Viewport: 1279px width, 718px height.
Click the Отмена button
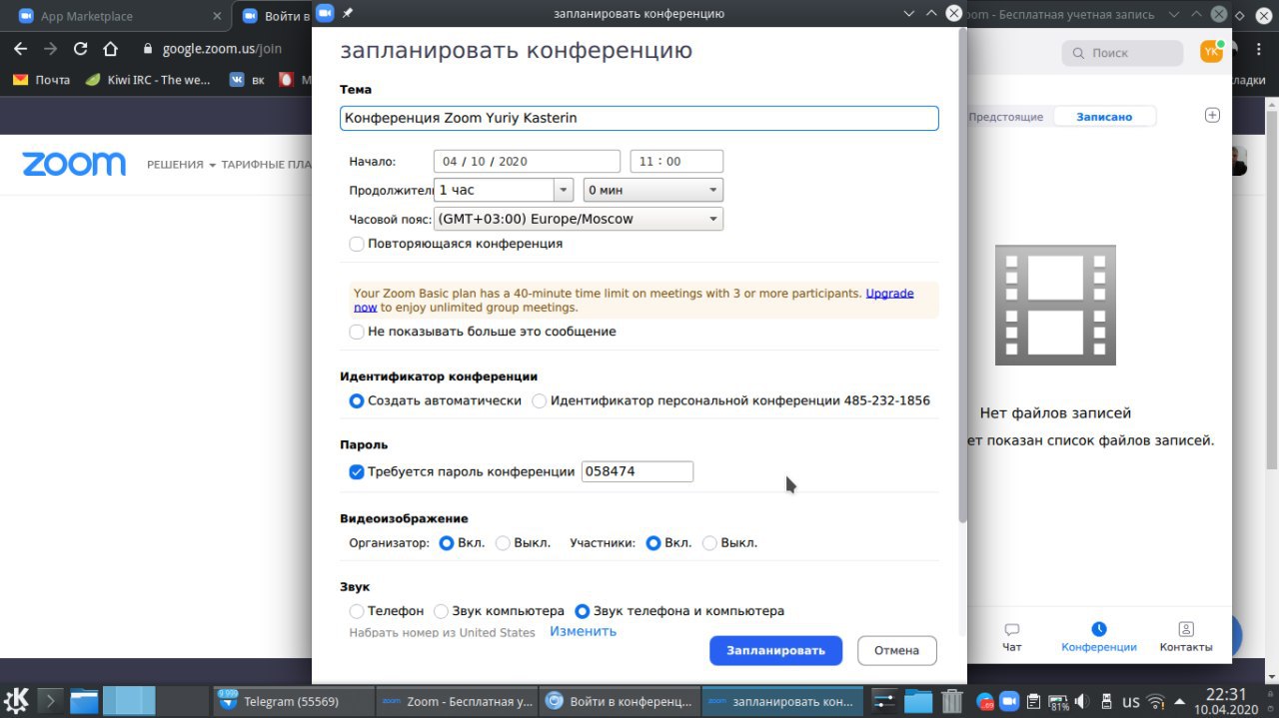[896, 650]
